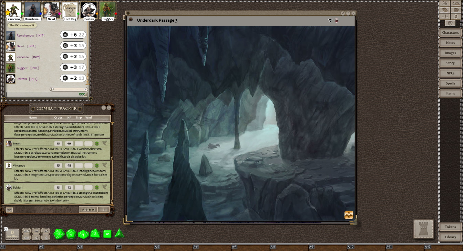Pick the green d4 die
463x251 pixels.
pyautogui.click(x=119, y=233)
